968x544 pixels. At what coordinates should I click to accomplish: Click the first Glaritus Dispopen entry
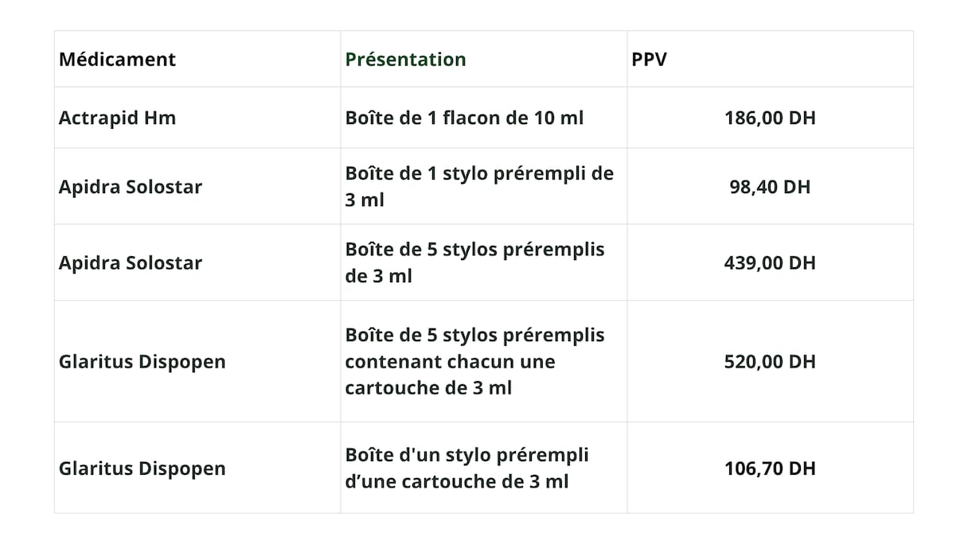[x=142, y=362]
